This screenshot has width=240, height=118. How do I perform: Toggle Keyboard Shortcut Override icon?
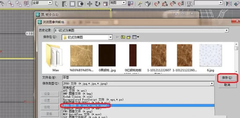tap(148, 4)
